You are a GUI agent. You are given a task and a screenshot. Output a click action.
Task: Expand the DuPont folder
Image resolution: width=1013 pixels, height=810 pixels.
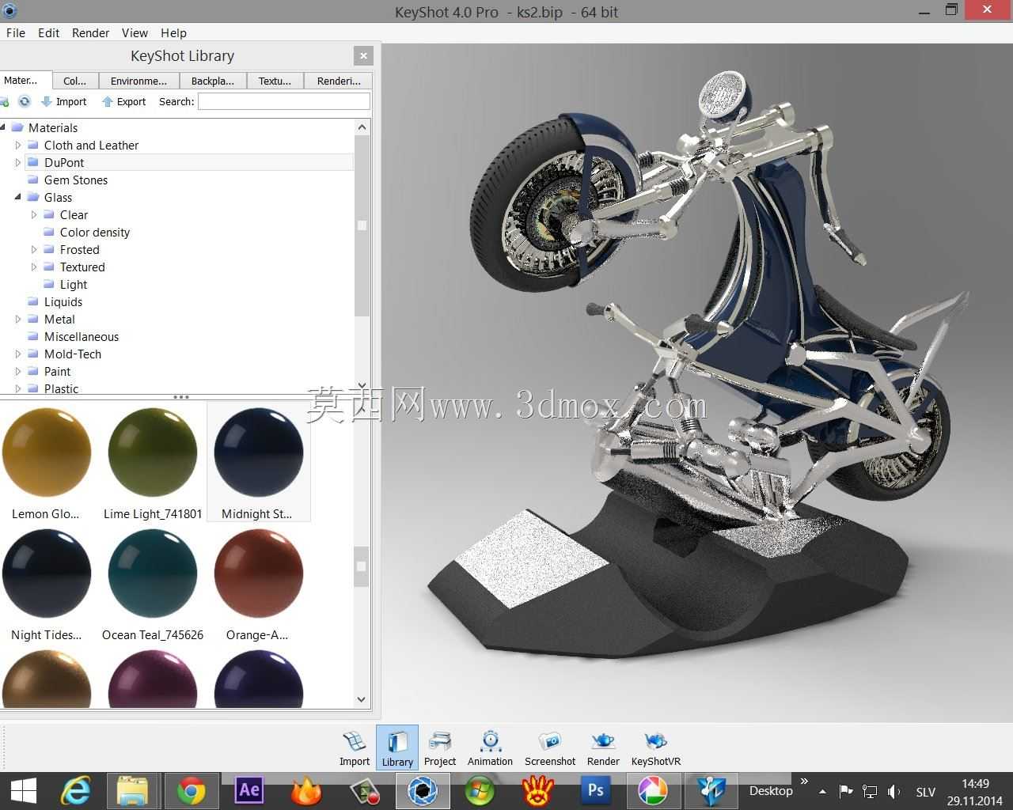pos(17,162)
